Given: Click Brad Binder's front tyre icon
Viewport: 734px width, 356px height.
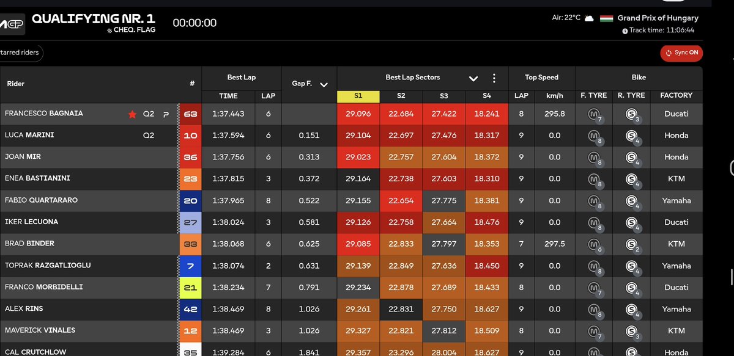Looking at the screenshot, I should 595,245.
